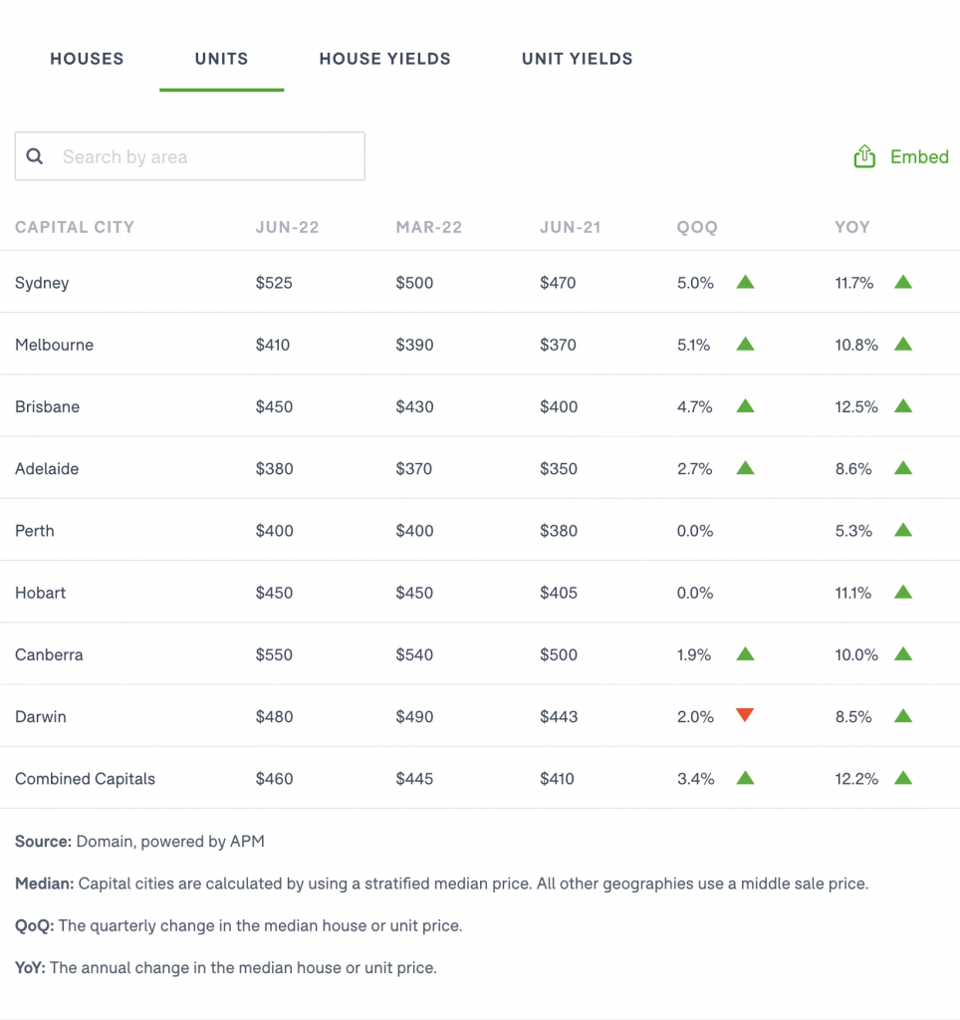Viewport: 960px width, 1020px height.
Task: Click the Capital City column header
Action: pos(75,227)
